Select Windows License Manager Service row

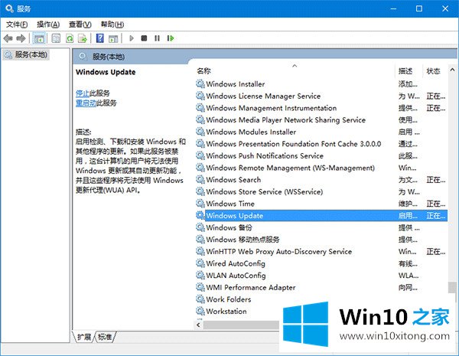321,96
